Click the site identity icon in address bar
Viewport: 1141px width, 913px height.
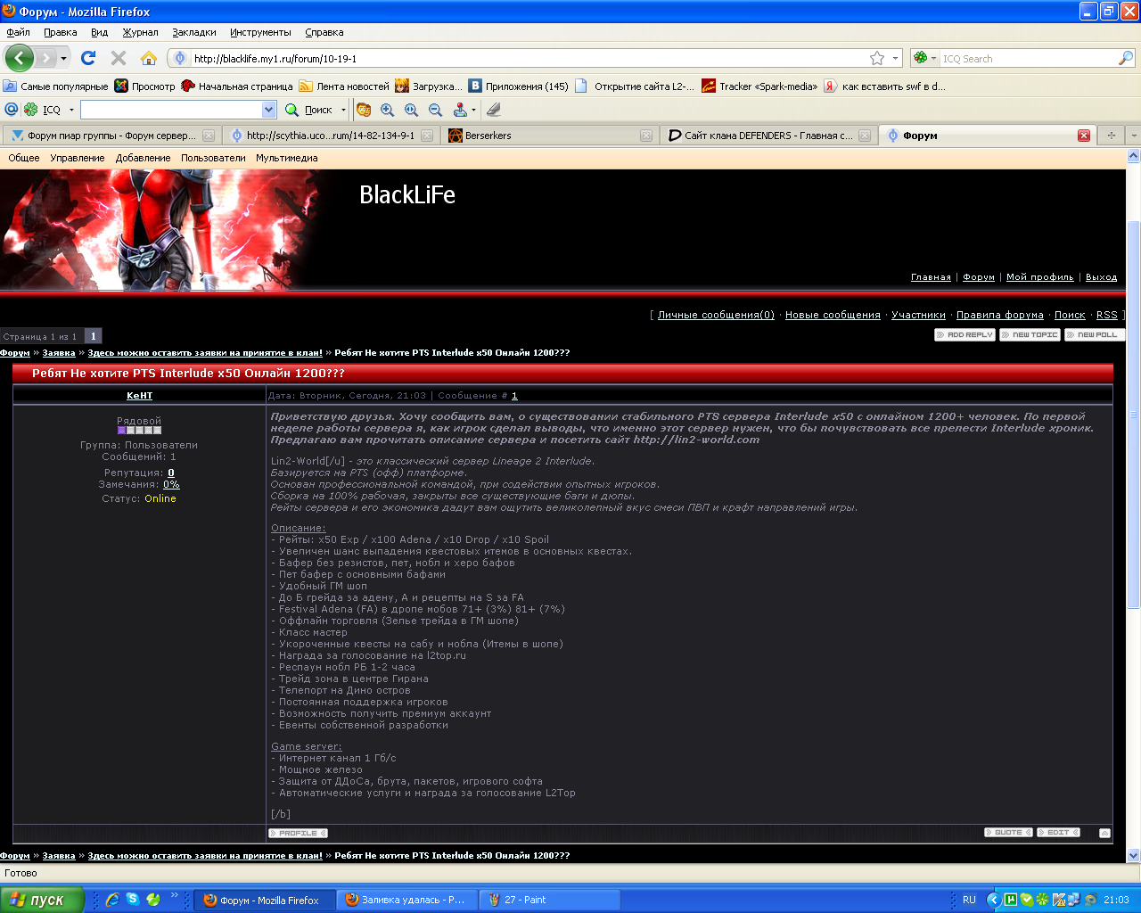180,58
